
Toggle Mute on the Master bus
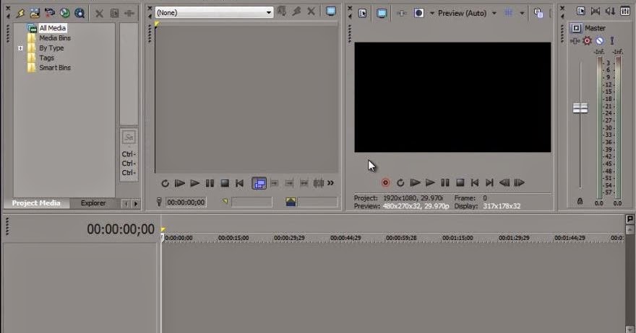[599, 40]
